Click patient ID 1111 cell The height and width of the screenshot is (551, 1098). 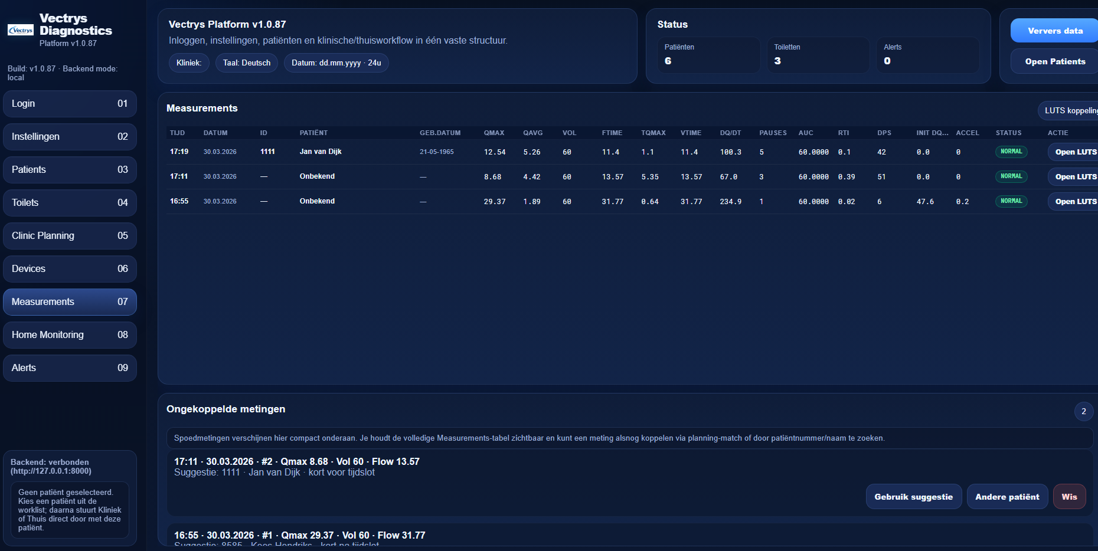click(x=267, y=152)
